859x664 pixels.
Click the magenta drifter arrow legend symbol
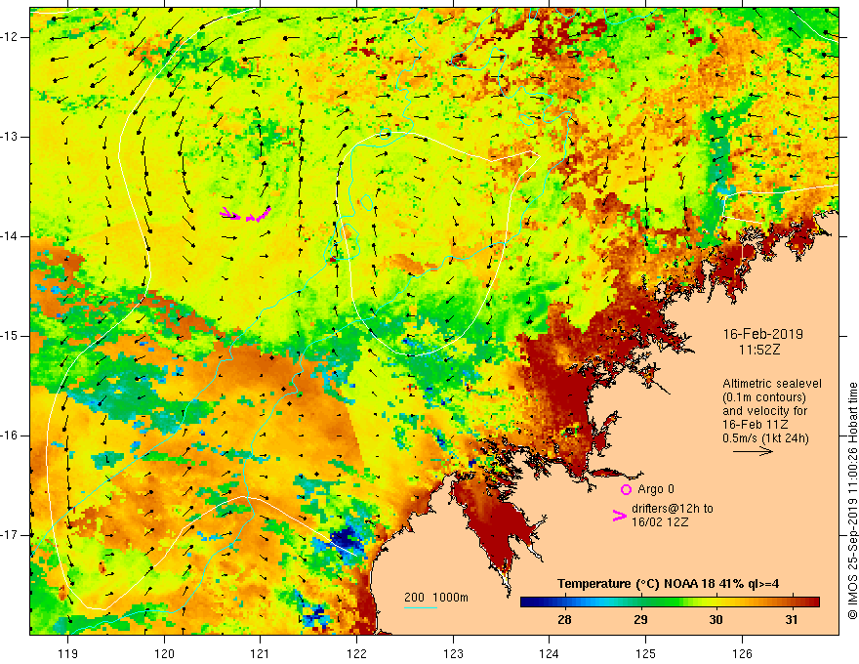pos(620,515)
